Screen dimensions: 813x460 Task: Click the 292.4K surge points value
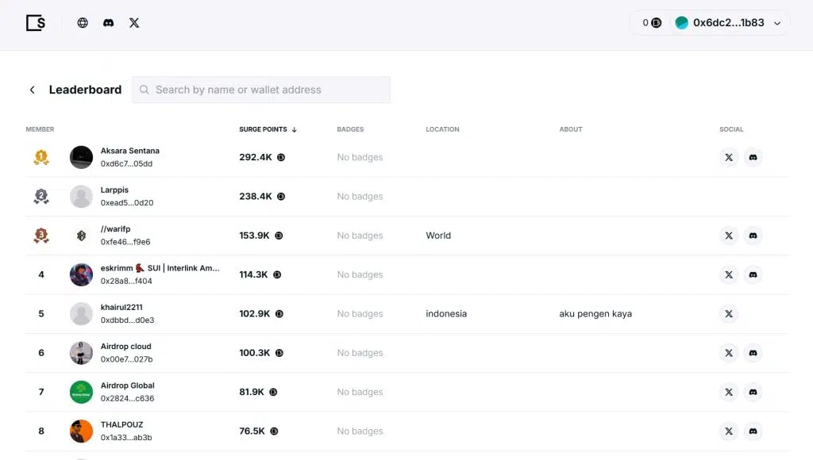[256, 158]
